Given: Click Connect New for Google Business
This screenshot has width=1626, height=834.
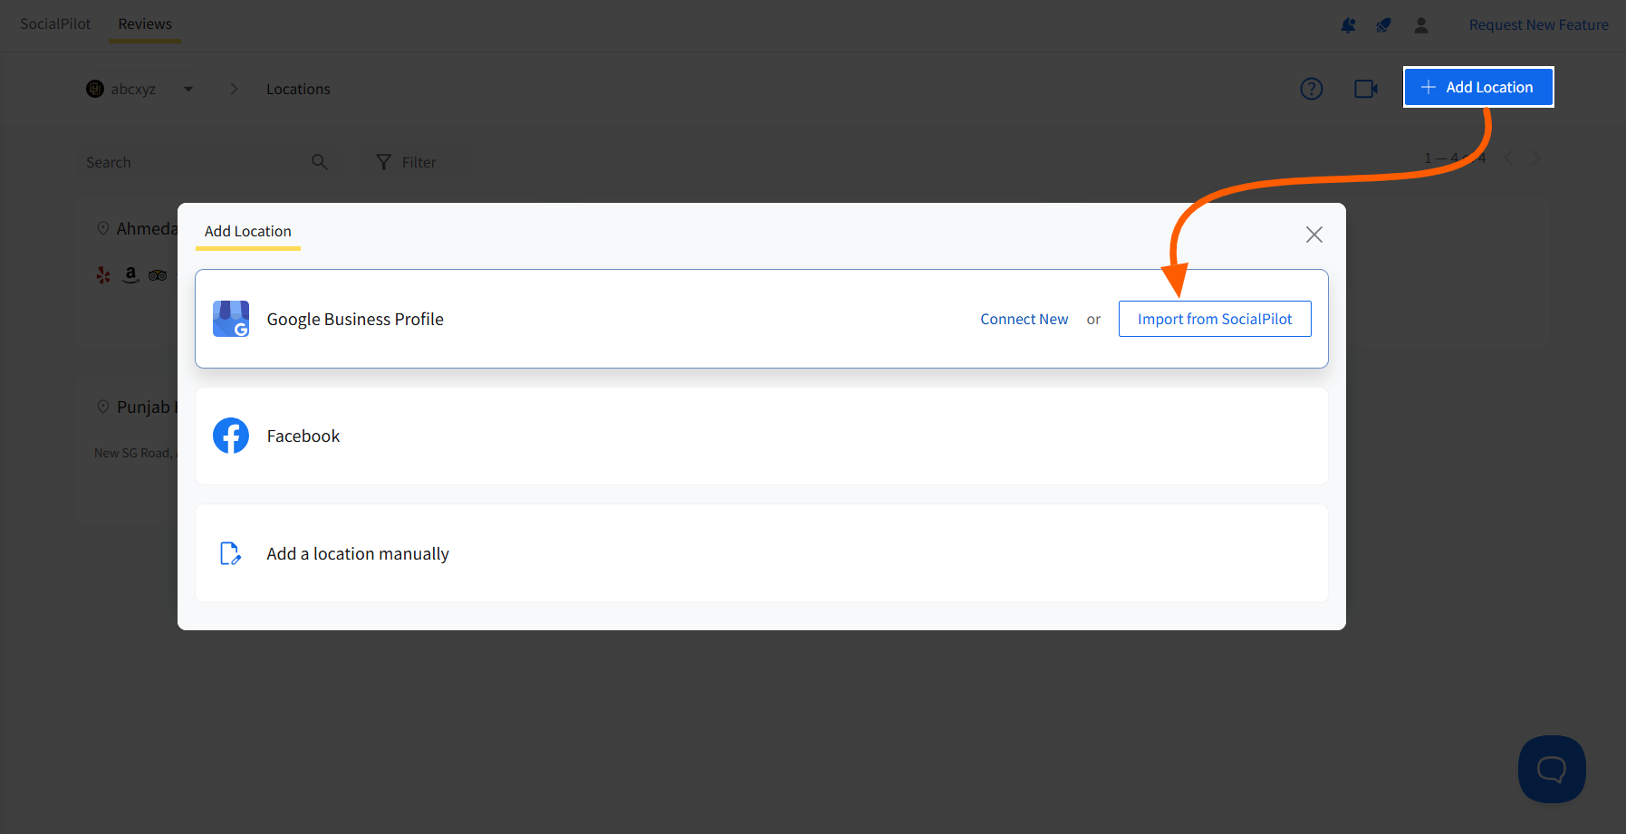Looking at the screenshot, I should (1025, 319).
